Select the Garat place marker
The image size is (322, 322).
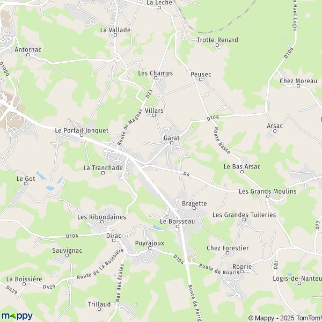pyautogui.click(x=172, y=143)
